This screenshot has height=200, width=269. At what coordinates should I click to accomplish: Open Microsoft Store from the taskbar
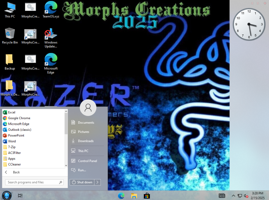pyautogui.click(x=147, y=196)
